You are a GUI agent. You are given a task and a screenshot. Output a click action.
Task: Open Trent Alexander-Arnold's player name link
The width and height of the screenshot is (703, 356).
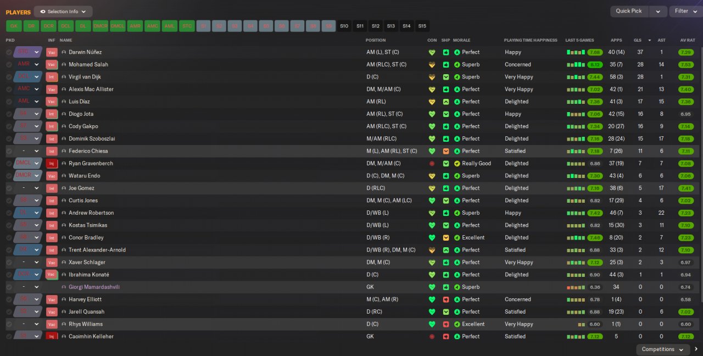[97, 250]
